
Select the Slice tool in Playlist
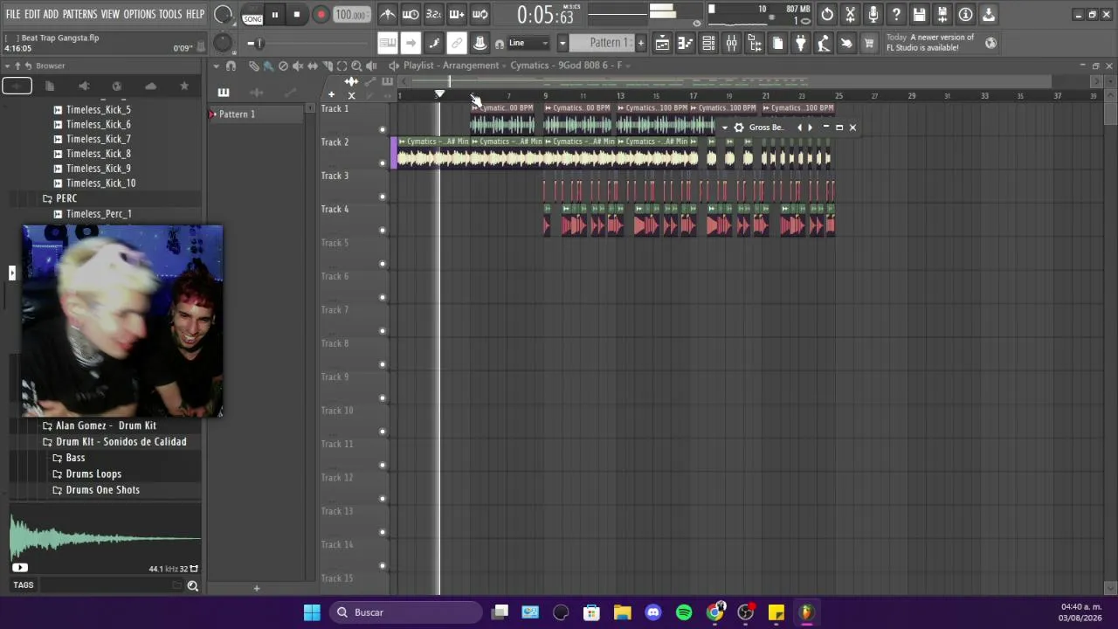[x=328, y=66]
